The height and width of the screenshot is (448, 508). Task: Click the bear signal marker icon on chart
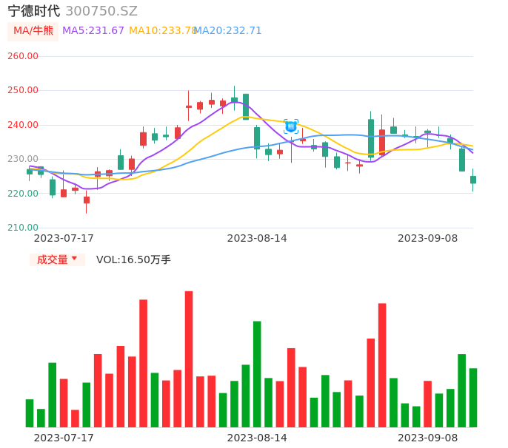coord(291,126)
